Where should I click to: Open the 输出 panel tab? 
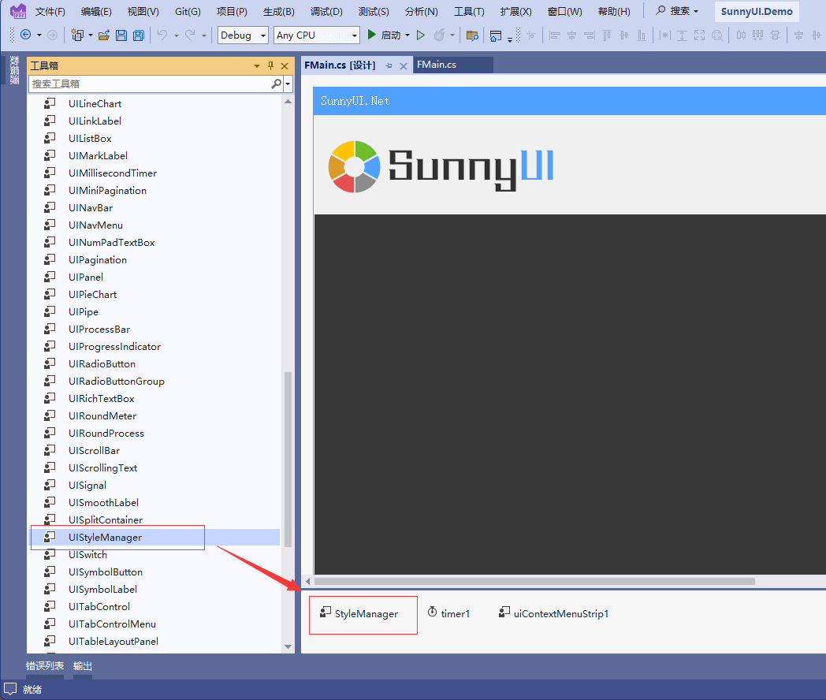(x=82, y=666)
